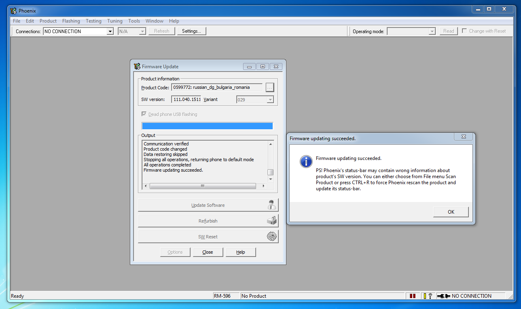Open the Edit menu

pyautogui.click(x=30, y=21)
